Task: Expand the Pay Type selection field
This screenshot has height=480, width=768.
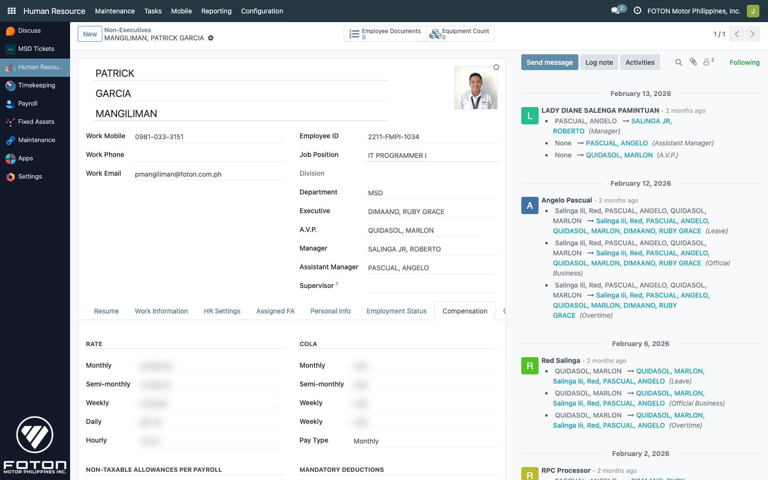Action: point(424,441)
